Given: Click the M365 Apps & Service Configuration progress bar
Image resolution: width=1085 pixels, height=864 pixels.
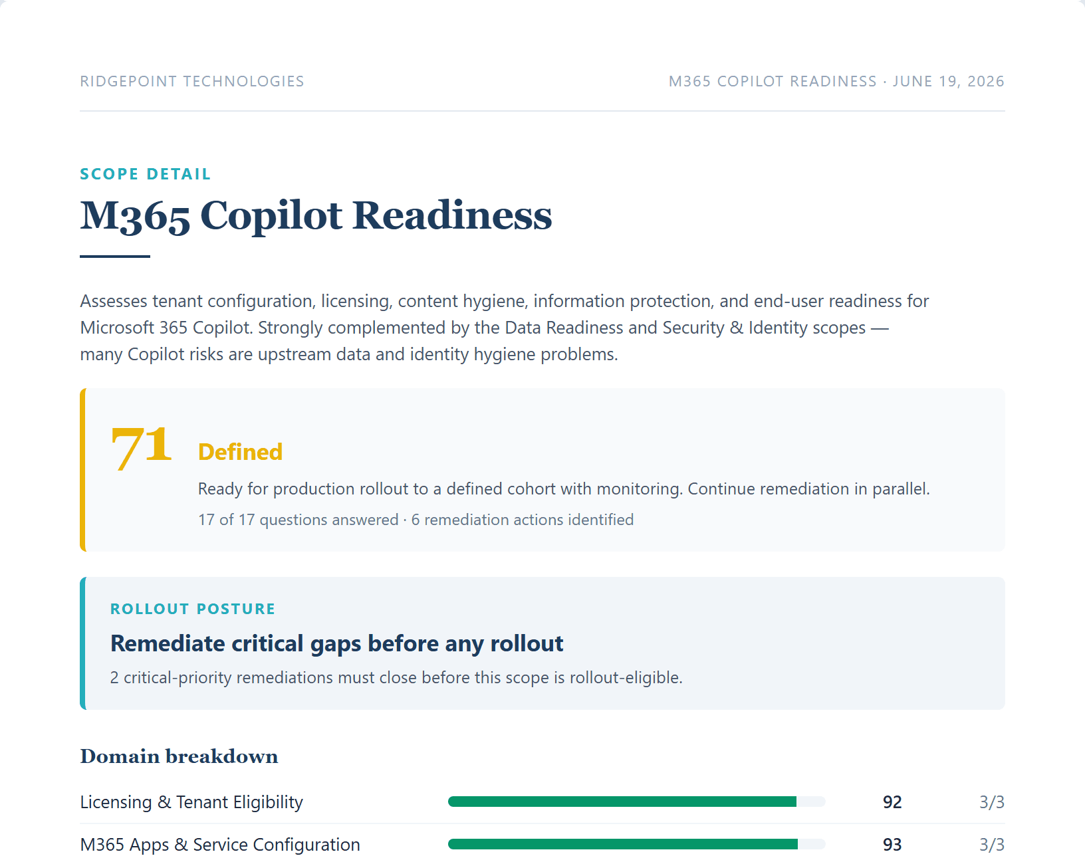Looking at the screenshot, I should (x=637, y=844).
